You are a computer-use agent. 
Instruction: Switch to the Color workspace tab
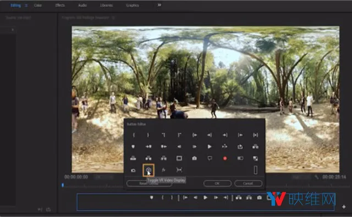(38, 5)
